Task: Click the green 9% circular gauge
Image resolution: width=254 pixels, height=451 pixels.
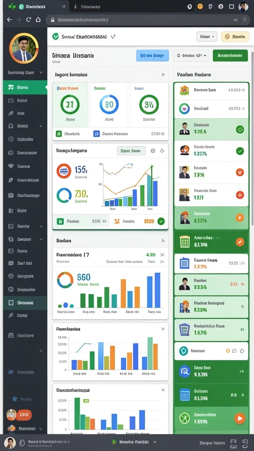Action: pyautogui.click(x=149, y=104)
